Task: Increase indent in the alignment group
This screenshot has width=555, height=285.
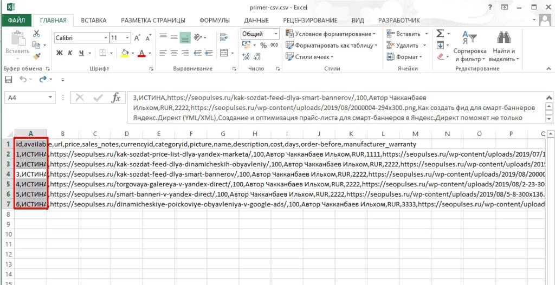Action: pyautogui.click(x=209, y=53)
